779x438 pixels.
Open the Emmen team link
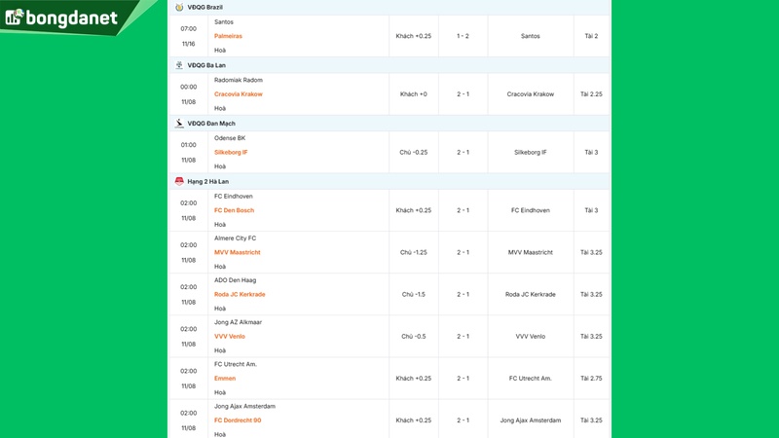225,378
